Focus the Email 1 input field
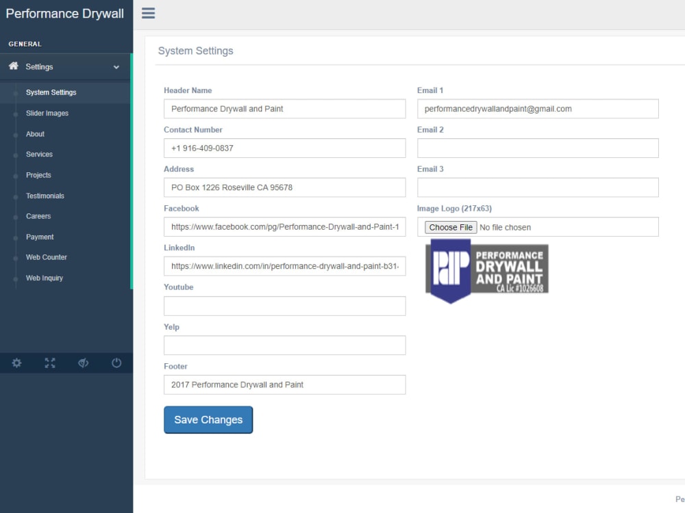 tap(538, 109)
